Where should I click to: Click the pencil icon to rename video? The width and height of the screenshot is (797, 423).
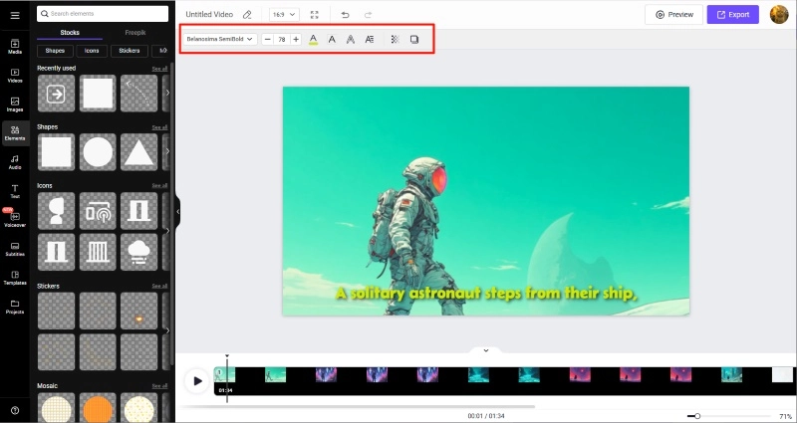pyautogui.click(x=247, y=15)
